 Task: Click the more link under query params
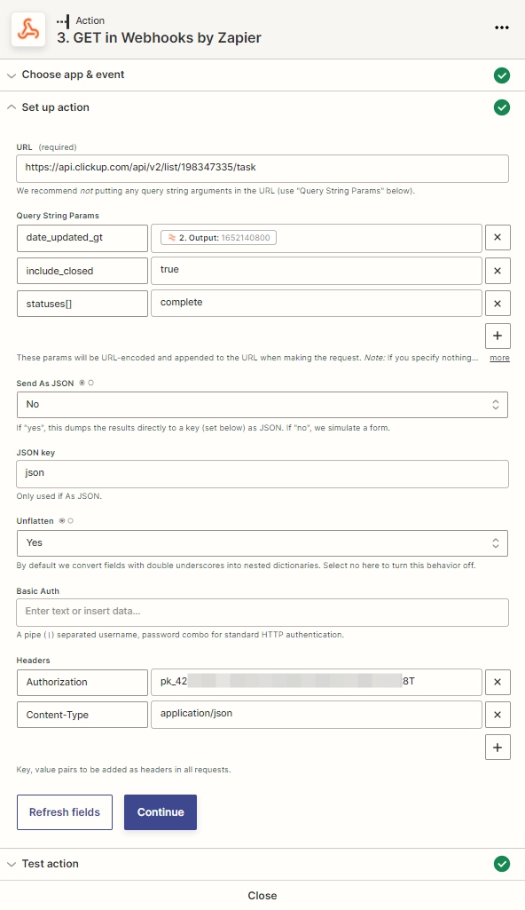click(499, 358)
